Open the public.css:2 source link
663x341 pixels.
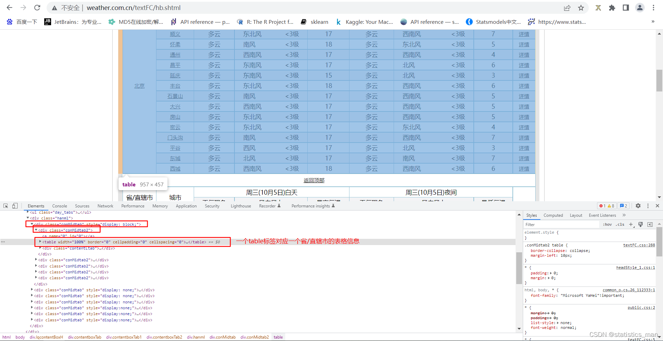coord(641,308)
